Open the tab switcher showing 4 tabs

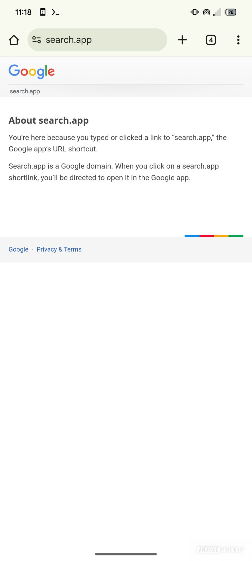(x=211, y=40)
